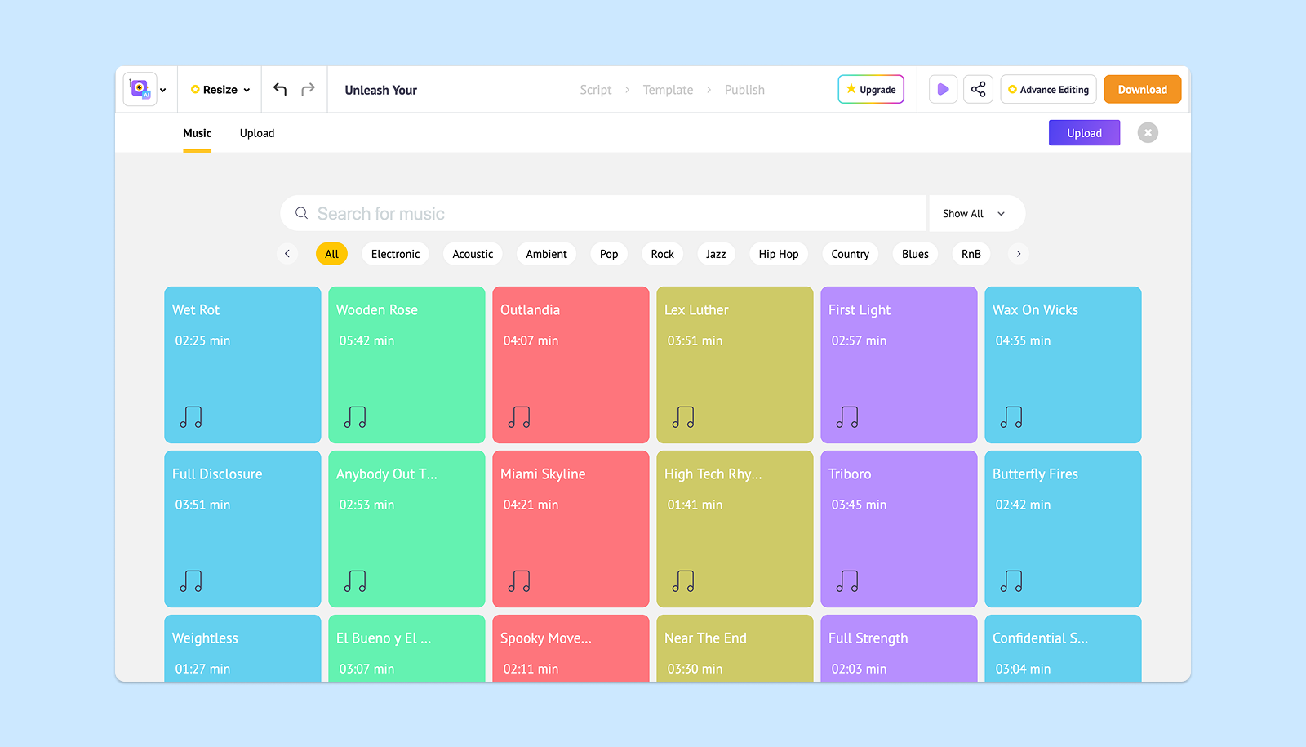Click the app logo icon

coord(140,89)
